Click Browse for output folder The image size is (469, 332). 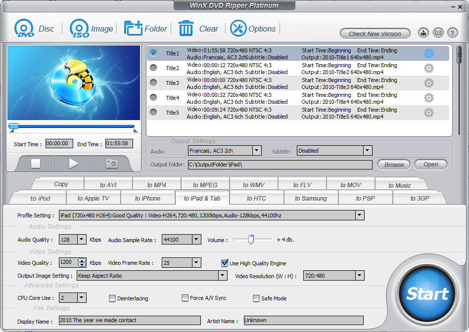394,165
